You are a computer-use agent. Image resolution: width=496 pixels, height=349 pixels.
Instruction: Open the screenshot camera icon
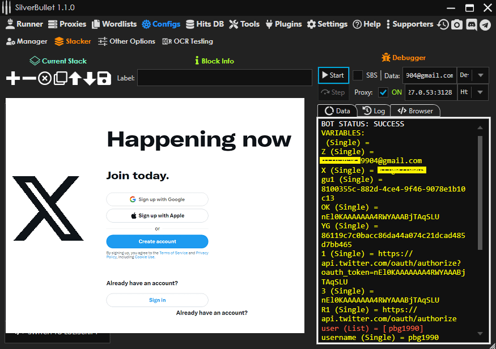457,25
